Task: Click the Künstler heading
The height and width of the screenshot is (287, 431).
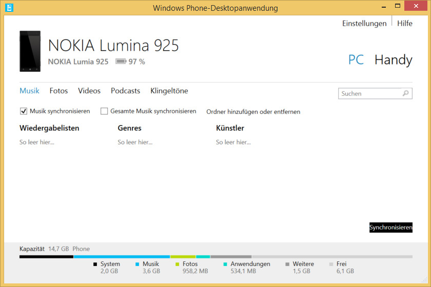Action: (230, 128)
